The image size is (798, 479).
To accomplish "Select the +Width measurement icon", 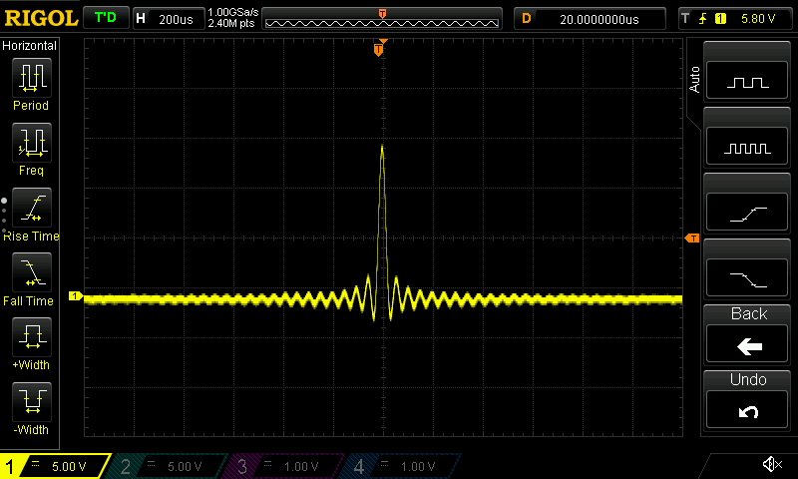I will (32, 337).
